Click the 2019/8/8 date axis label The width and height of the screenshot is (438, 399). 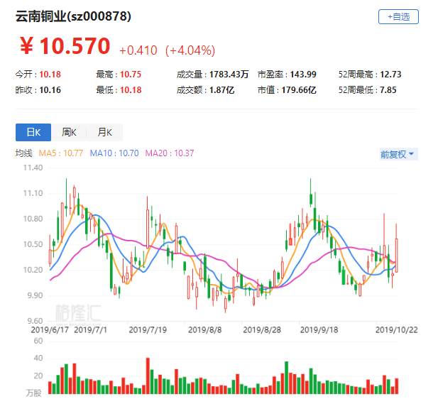coord(204,330)
